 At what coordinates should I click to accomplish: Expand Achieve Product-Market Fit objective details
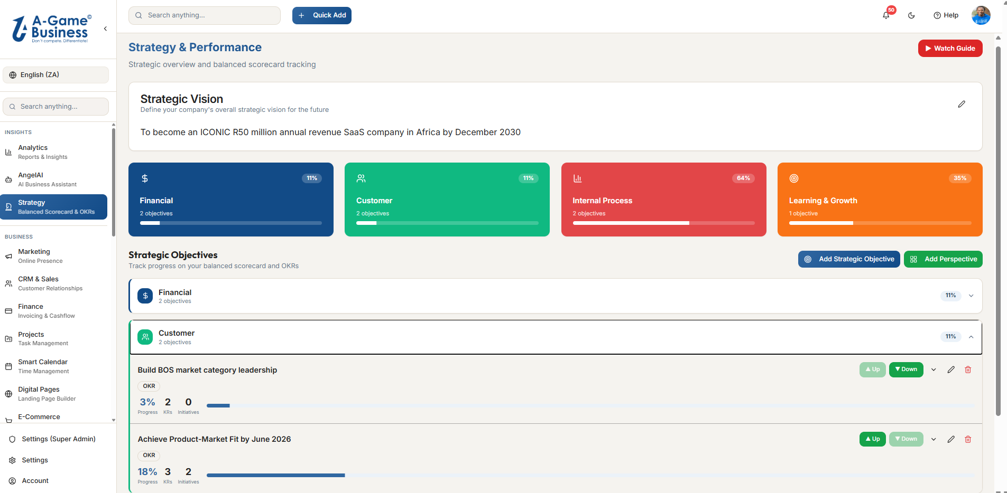[934, 439]
